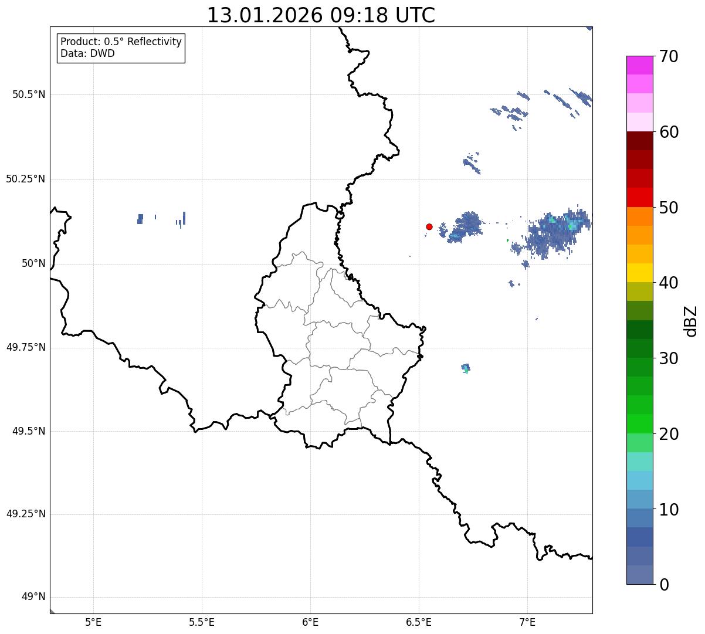
Task: Click the "6°E" longitude label
Action: 310,622
